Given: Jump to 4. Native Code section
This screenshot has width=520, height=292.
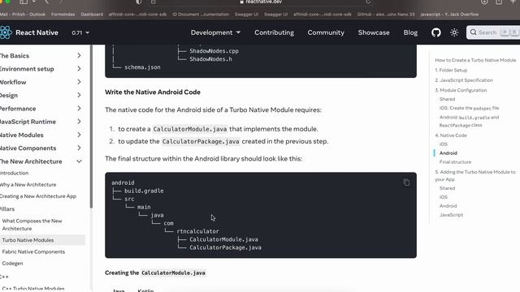Looking at the screenshot, I should [451, 135].
